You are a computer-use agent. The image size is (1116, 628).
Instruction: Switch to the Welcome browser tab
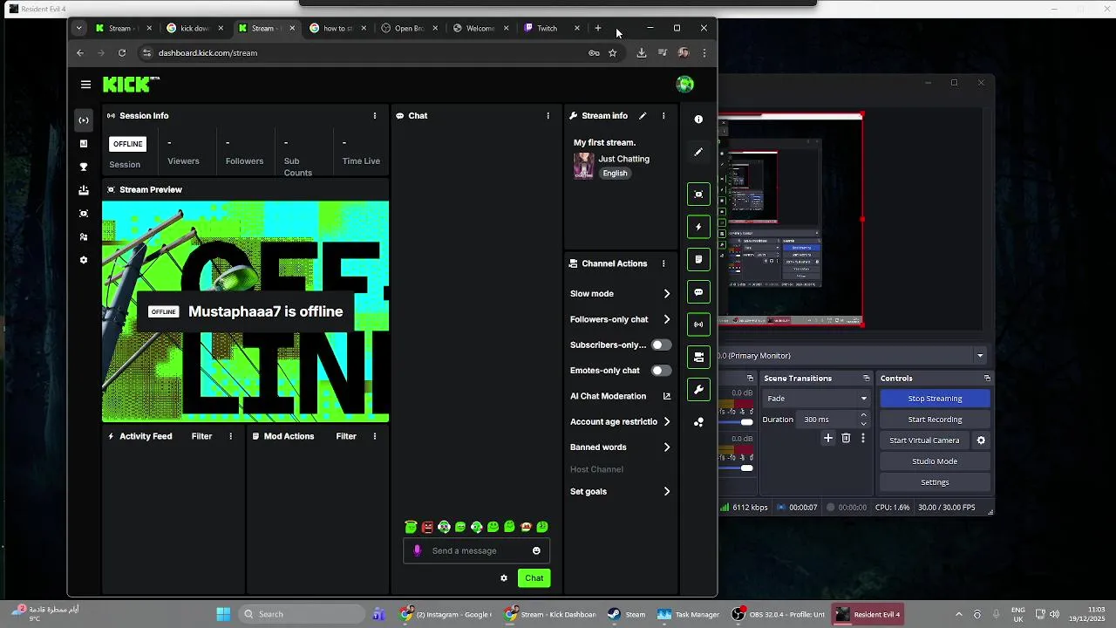point(481,28)
